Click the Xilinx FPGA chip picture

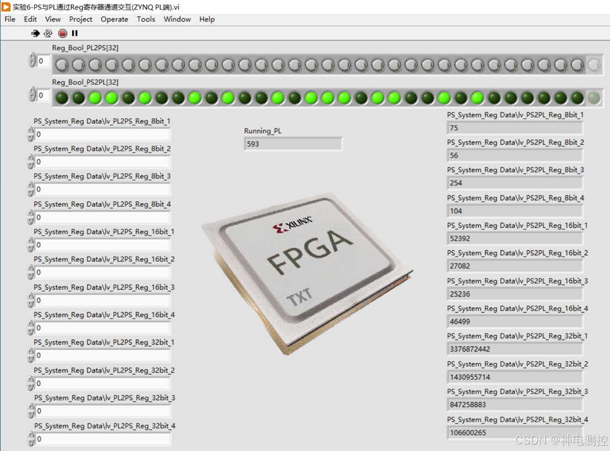307,273
